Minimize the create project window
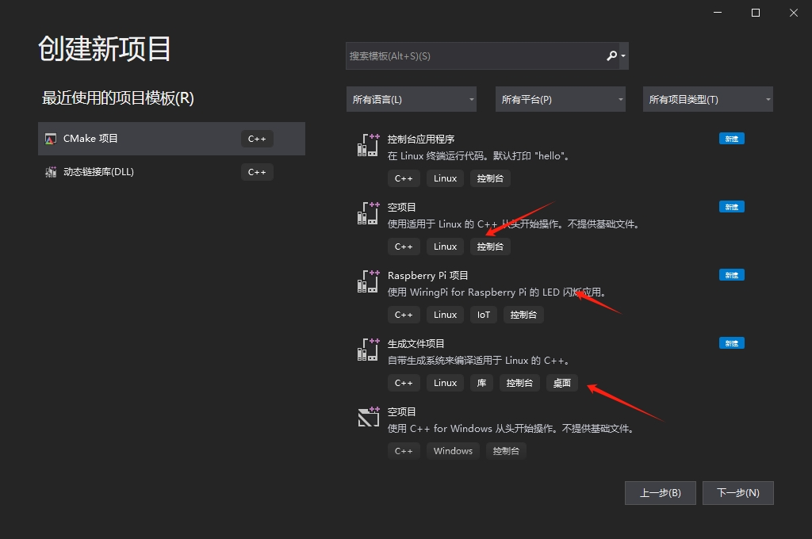Screen dimensions: 812x539 point(718,13)
